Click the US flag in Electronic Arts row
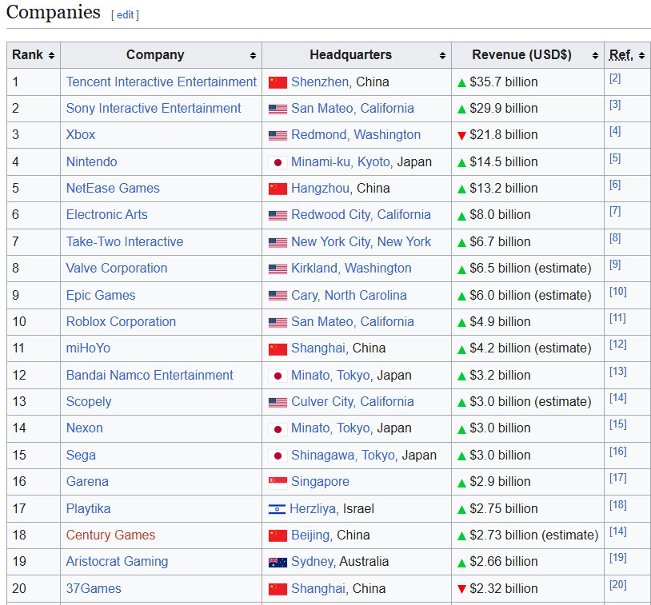This screenshot has height=605, width=651. [x=278, y=215]
